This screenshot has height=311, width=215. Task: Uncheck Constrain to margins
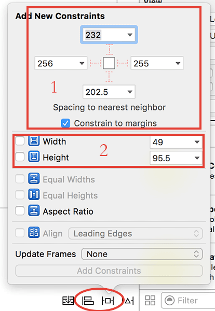pos(65,123)
